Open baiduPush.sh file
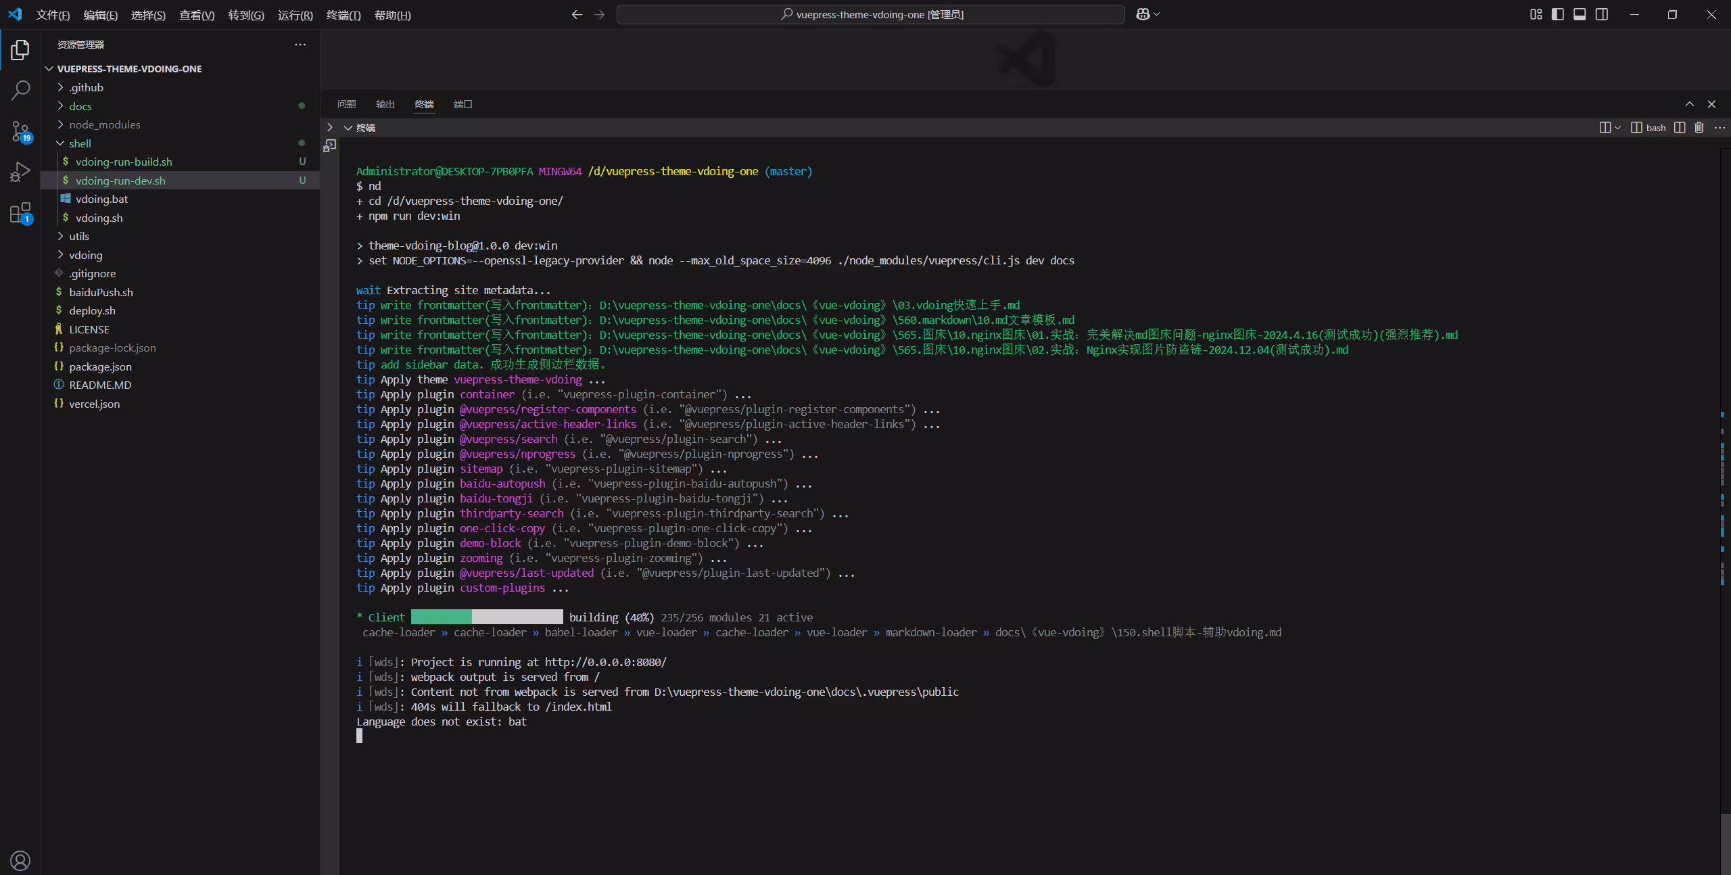Viewport: 1731px width, 875px height. pyautogui.click(x=180, y=292)
